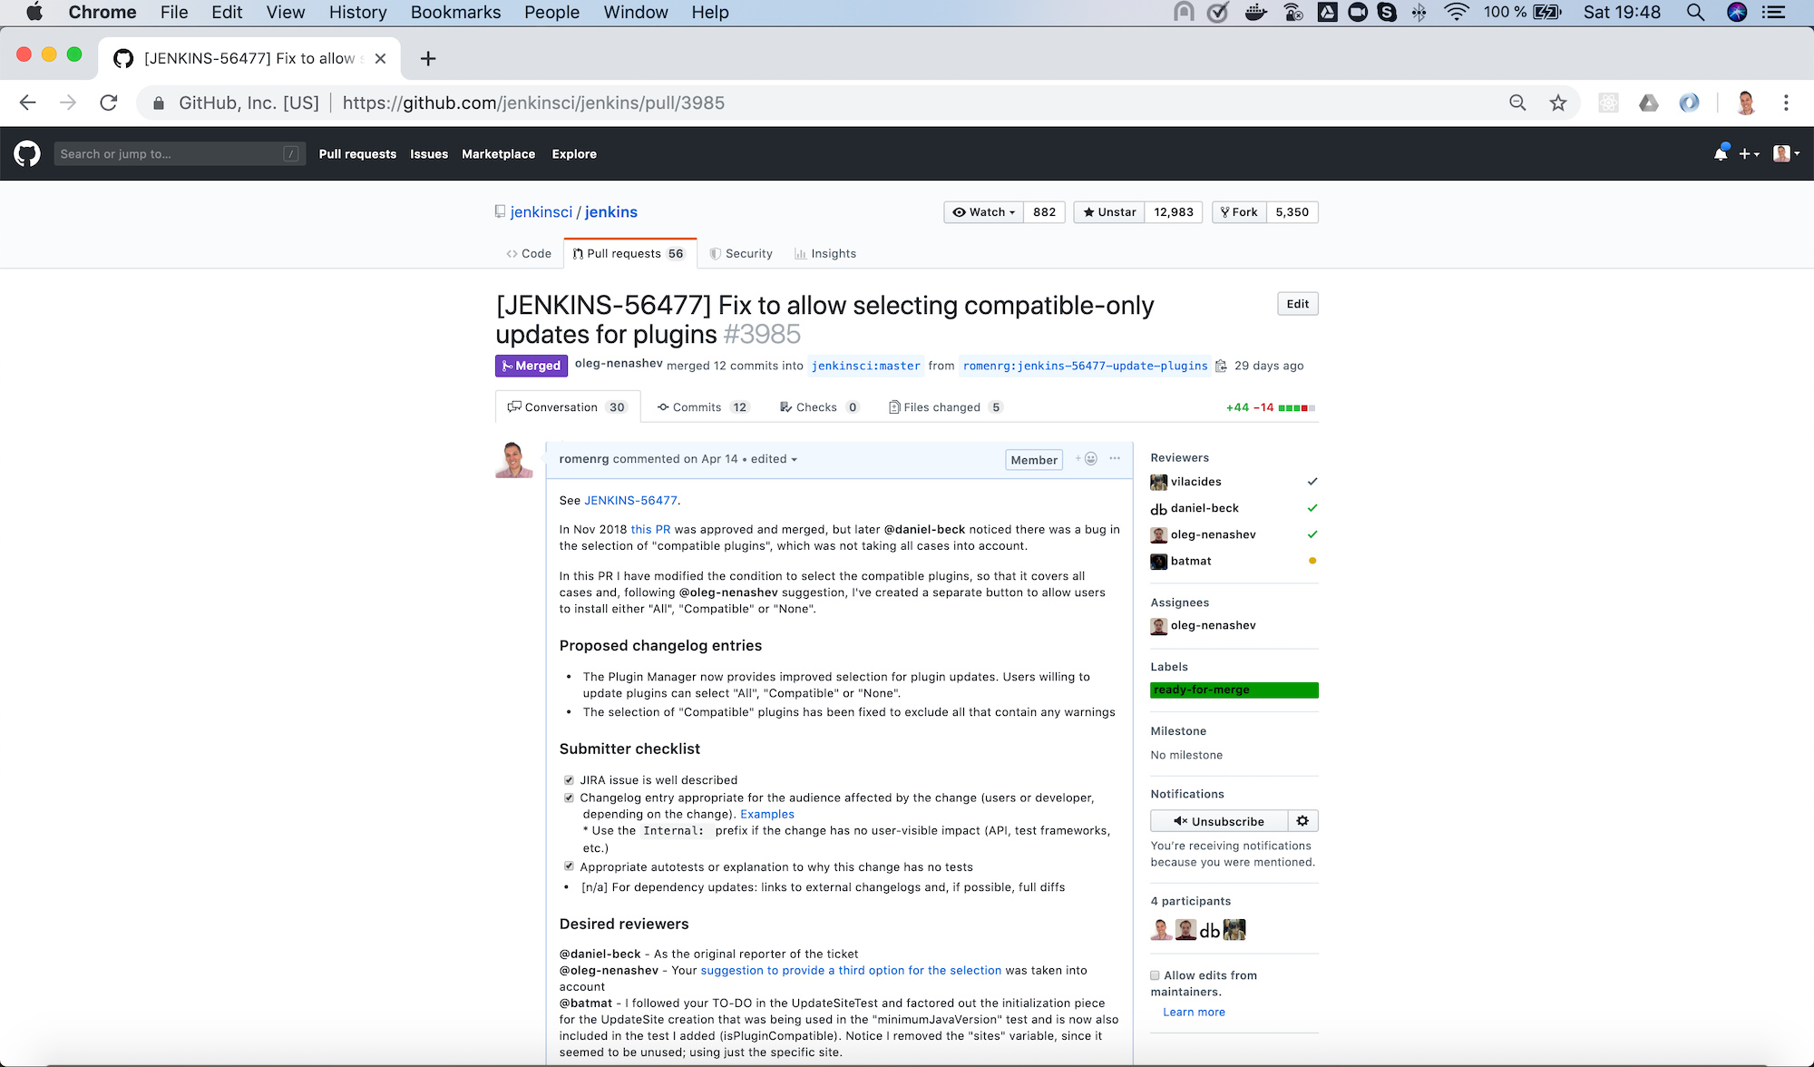The height and width of the screenshot is (1067, 1814).
Task: Follow the JENKINS-56477 link
Action: (x=629, y=500)
